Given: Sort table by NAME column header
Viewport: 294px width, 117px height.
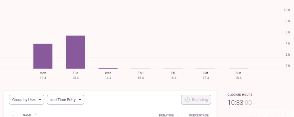Looking at the screenshot, I should coord(27,115).
